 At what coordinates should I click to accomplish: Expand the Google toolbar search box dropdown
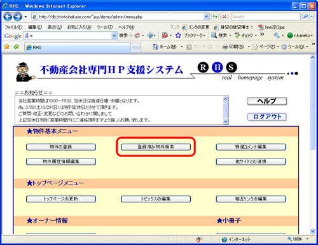pyautogui.click(x=114, y=36)
